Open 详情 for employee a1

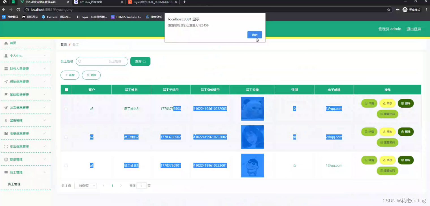(x=369, y=160)
